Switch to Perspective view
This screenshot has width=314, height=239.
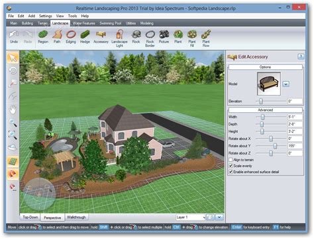pyautogui.click(x=52, y=217)
